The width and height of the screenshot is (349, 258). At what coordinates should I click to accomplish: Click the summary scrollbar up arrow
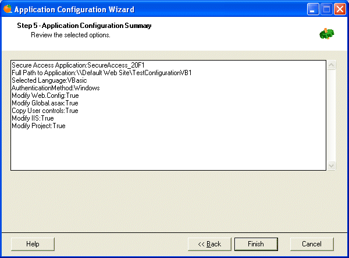pyautogui.click(x=332, y=65)
